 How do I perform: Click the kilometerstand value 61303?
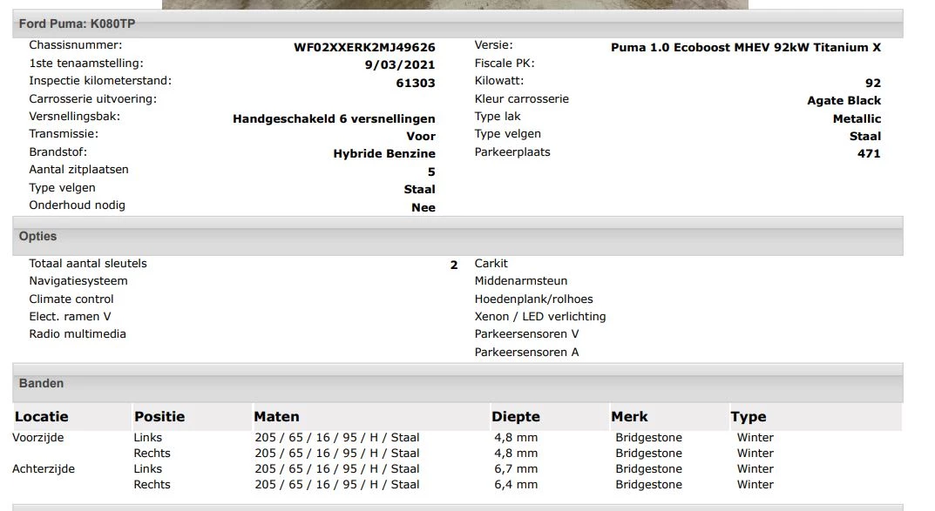419,81
